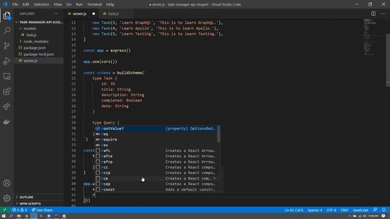Open the Explorer view in activity bar

tap(7, 16)
